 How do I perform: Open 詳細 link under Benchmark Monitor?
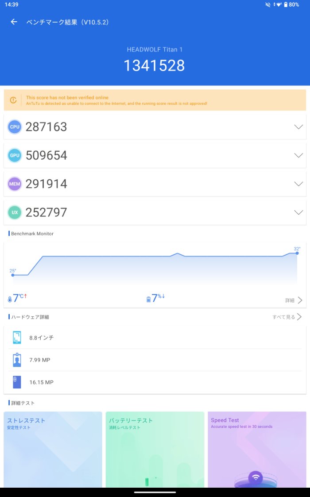(x=294, y=300)
